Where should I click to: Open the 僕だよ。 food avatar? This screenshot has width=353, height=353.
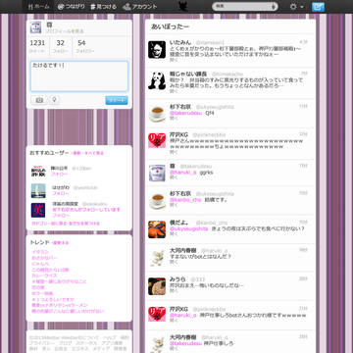[157, 229]
